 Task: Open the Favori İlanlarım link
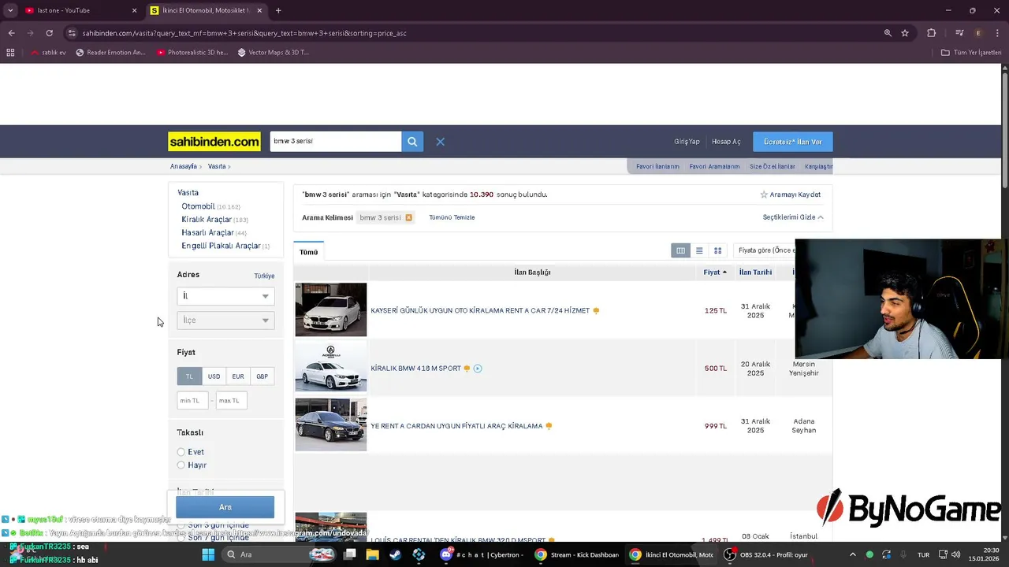pyautogui.click(x=657, y=167)
